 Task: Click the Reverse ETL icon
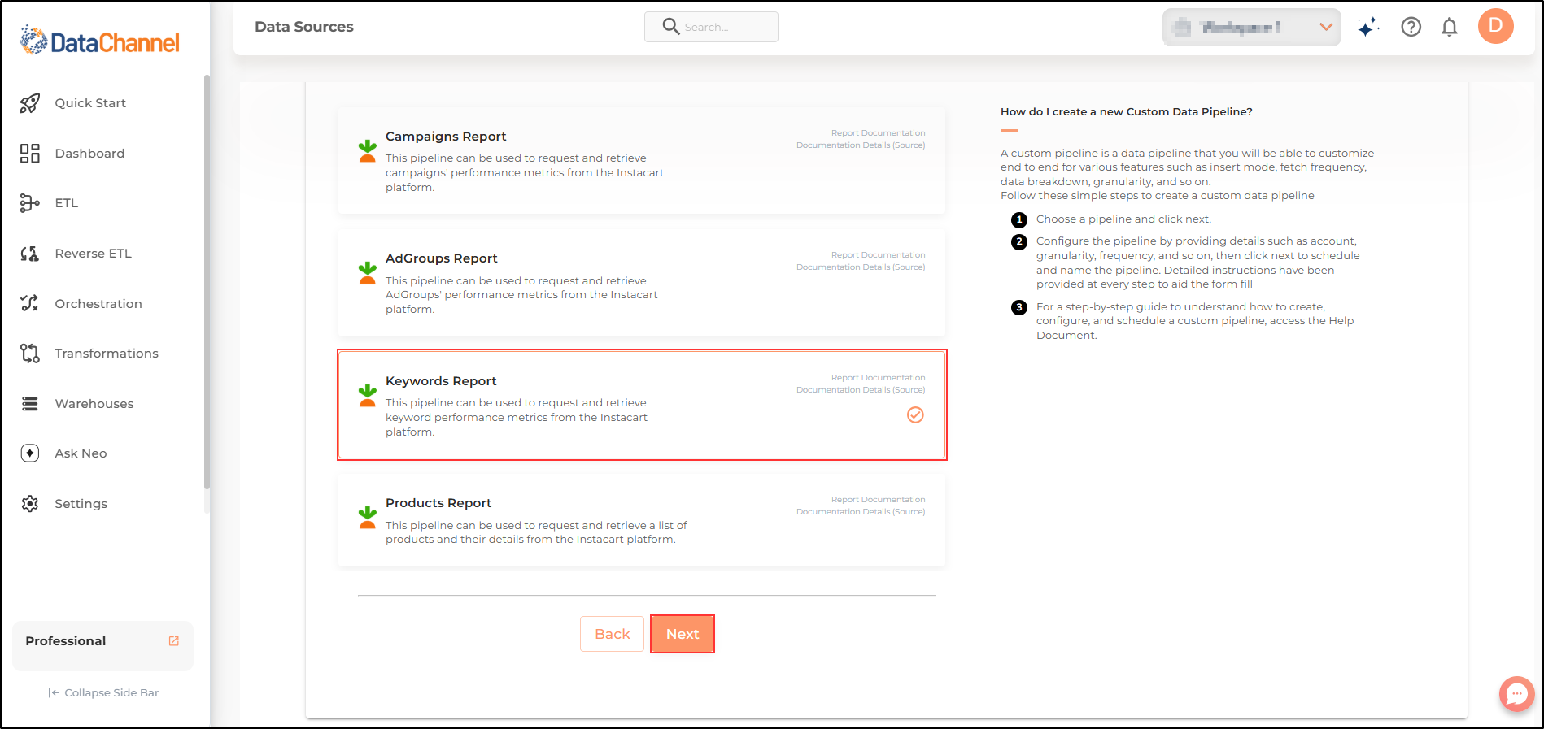coord(30,254)
